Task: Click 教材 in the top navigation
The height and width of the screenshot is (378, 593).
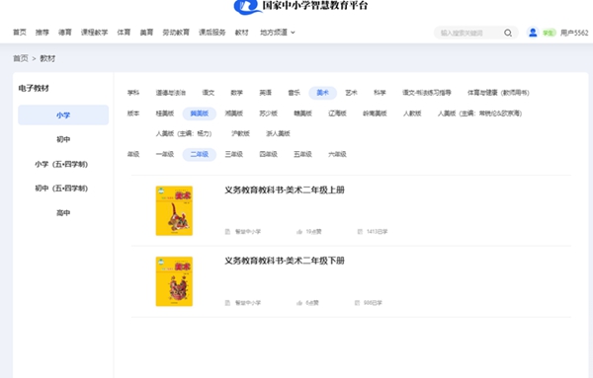Action: click(242, 33)
